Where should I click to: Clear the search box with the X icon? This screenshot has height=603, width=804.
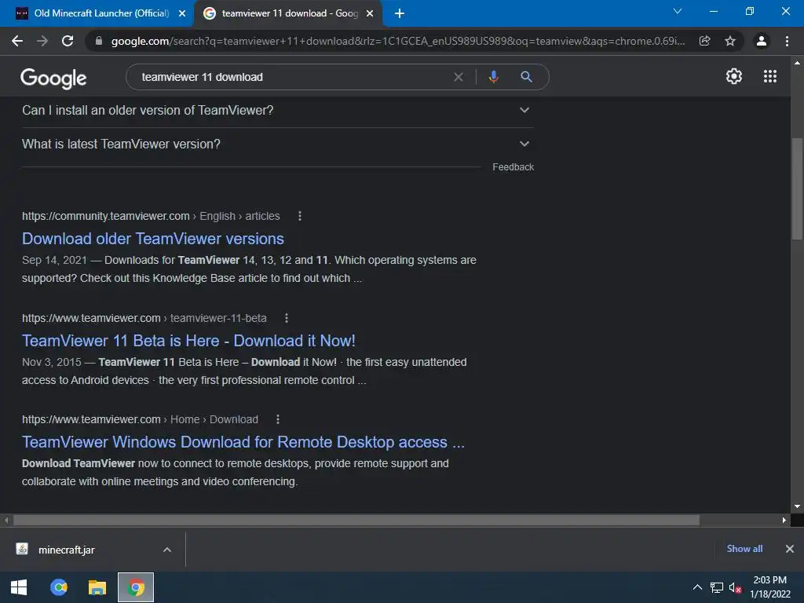tap(459, 77)
